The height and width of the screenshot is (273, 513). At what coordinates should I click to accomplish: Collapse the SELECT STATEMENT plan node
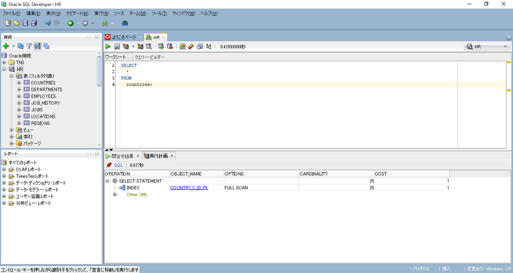point(108,181)
